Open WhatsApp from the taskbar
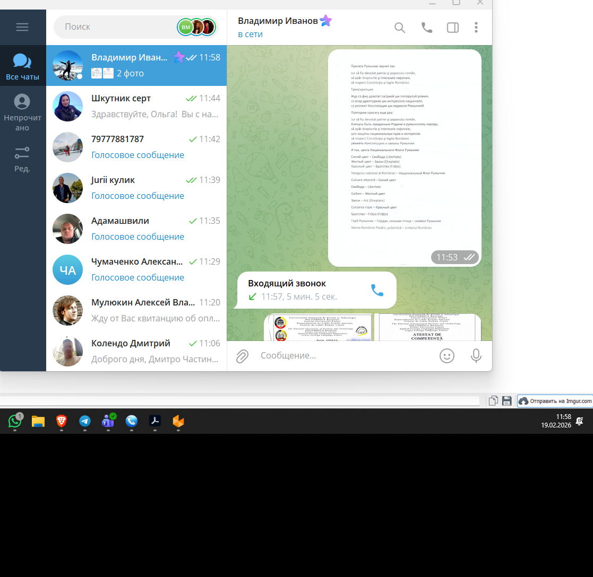593x577 pixels. [15, 421]
